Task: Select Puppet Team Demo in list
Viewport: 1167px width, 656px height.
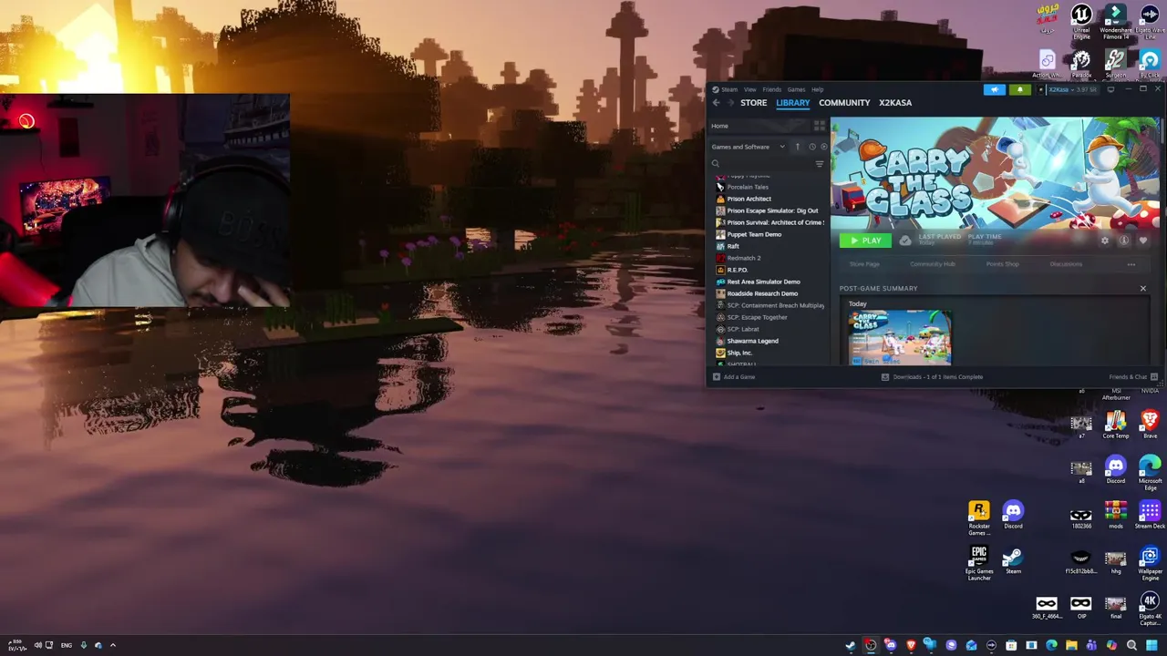Action: [754, 234]
